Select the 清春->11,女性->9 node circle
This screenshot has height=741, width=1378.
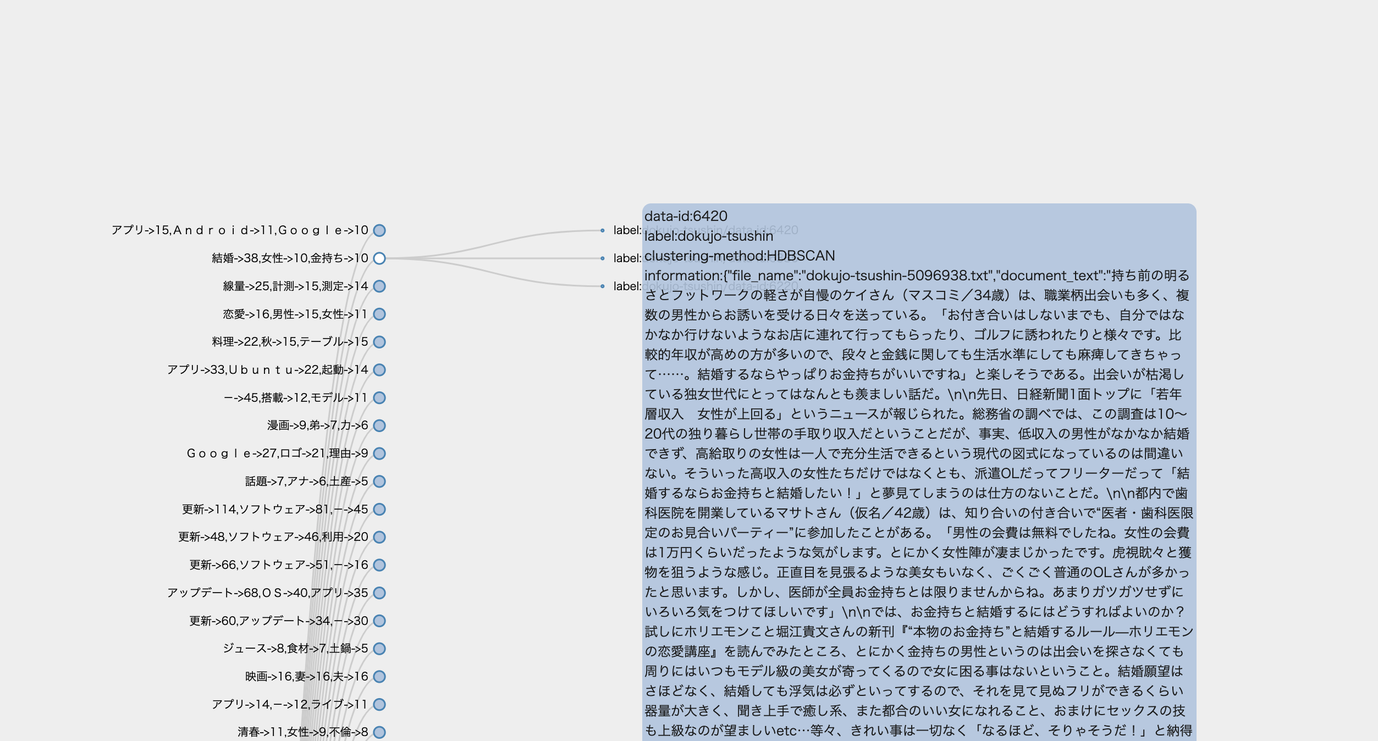pyautogui.click(x=379, y=732)
